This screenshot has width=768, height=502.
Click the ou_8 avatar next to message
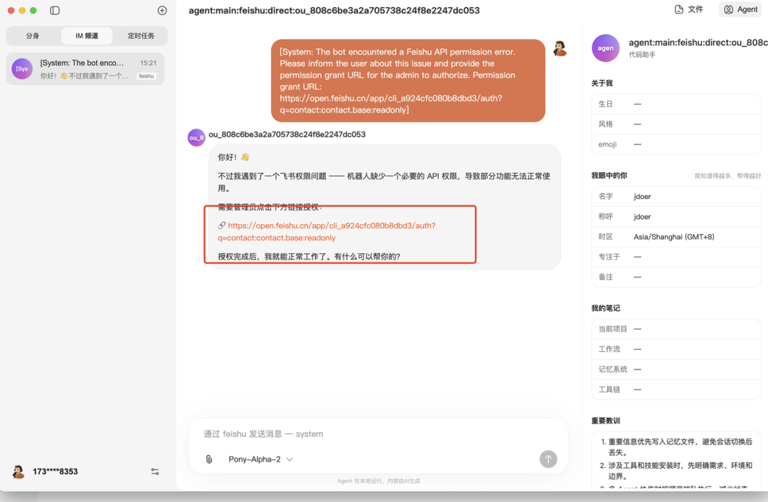[x=196, y=137]
